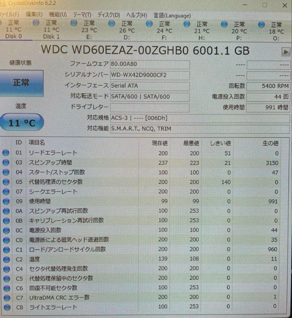Click the SATA/600 transfer mode field

click(150, 97)
